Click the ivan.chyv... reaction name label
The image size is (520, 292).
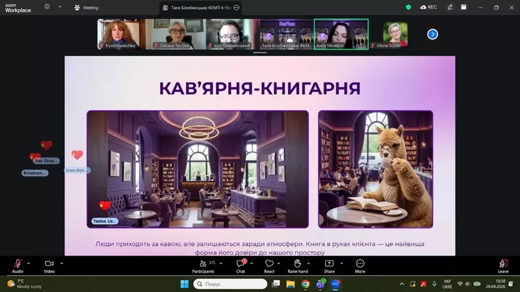point(77,170)
